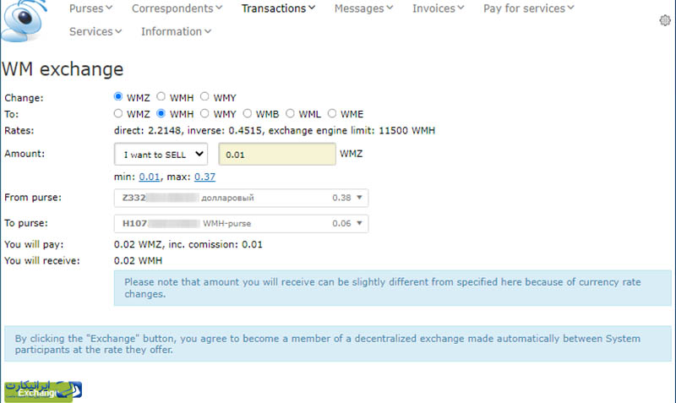Select WMY in the Change row
676x403 pixels.
(x=204, y=96)
